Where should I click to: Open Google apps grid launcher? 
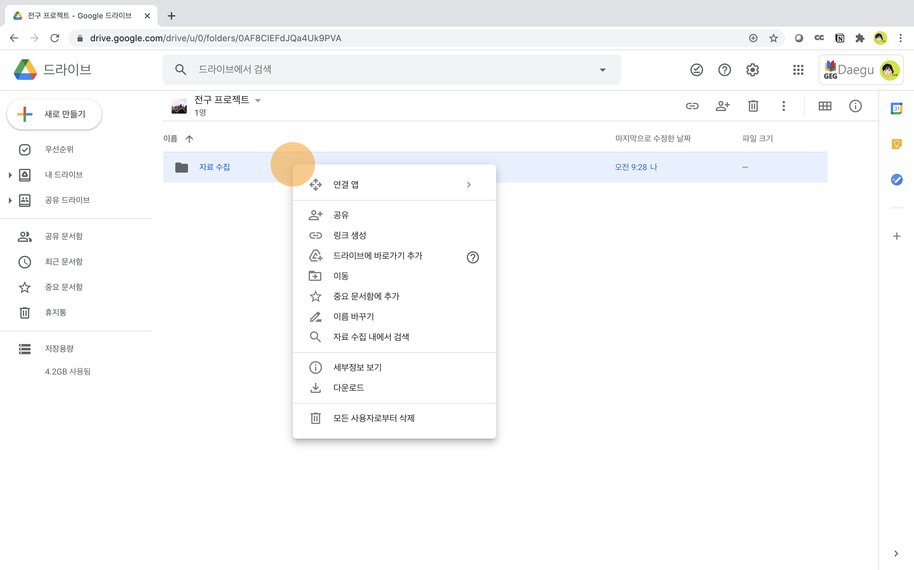[x=798, y=70]
